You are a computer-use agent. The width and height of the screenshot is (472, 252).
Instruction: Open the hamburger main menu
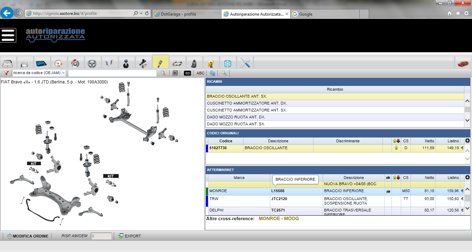point(8,35)
